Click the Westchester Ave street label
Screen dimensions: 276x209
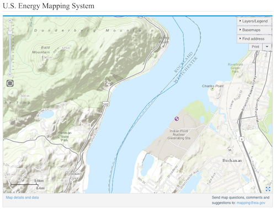[x=189, y=179]
